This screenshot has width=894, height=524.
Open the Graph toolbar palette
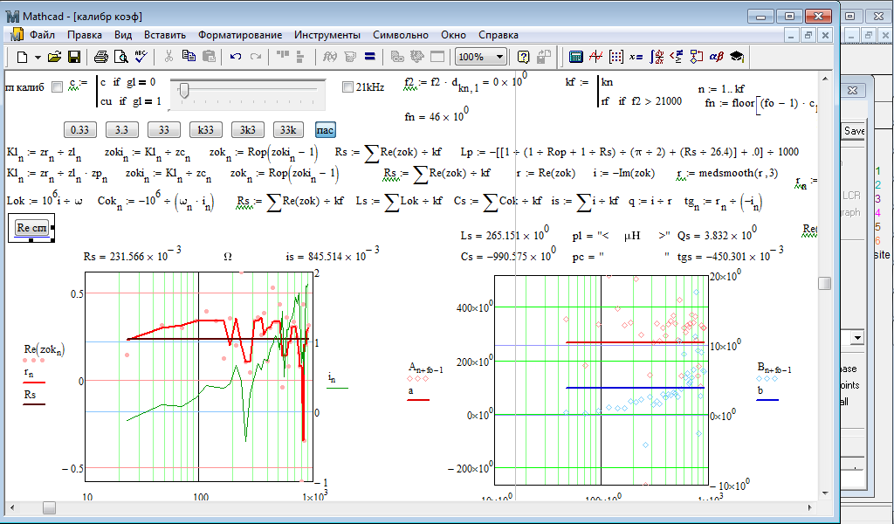(596, 57)
